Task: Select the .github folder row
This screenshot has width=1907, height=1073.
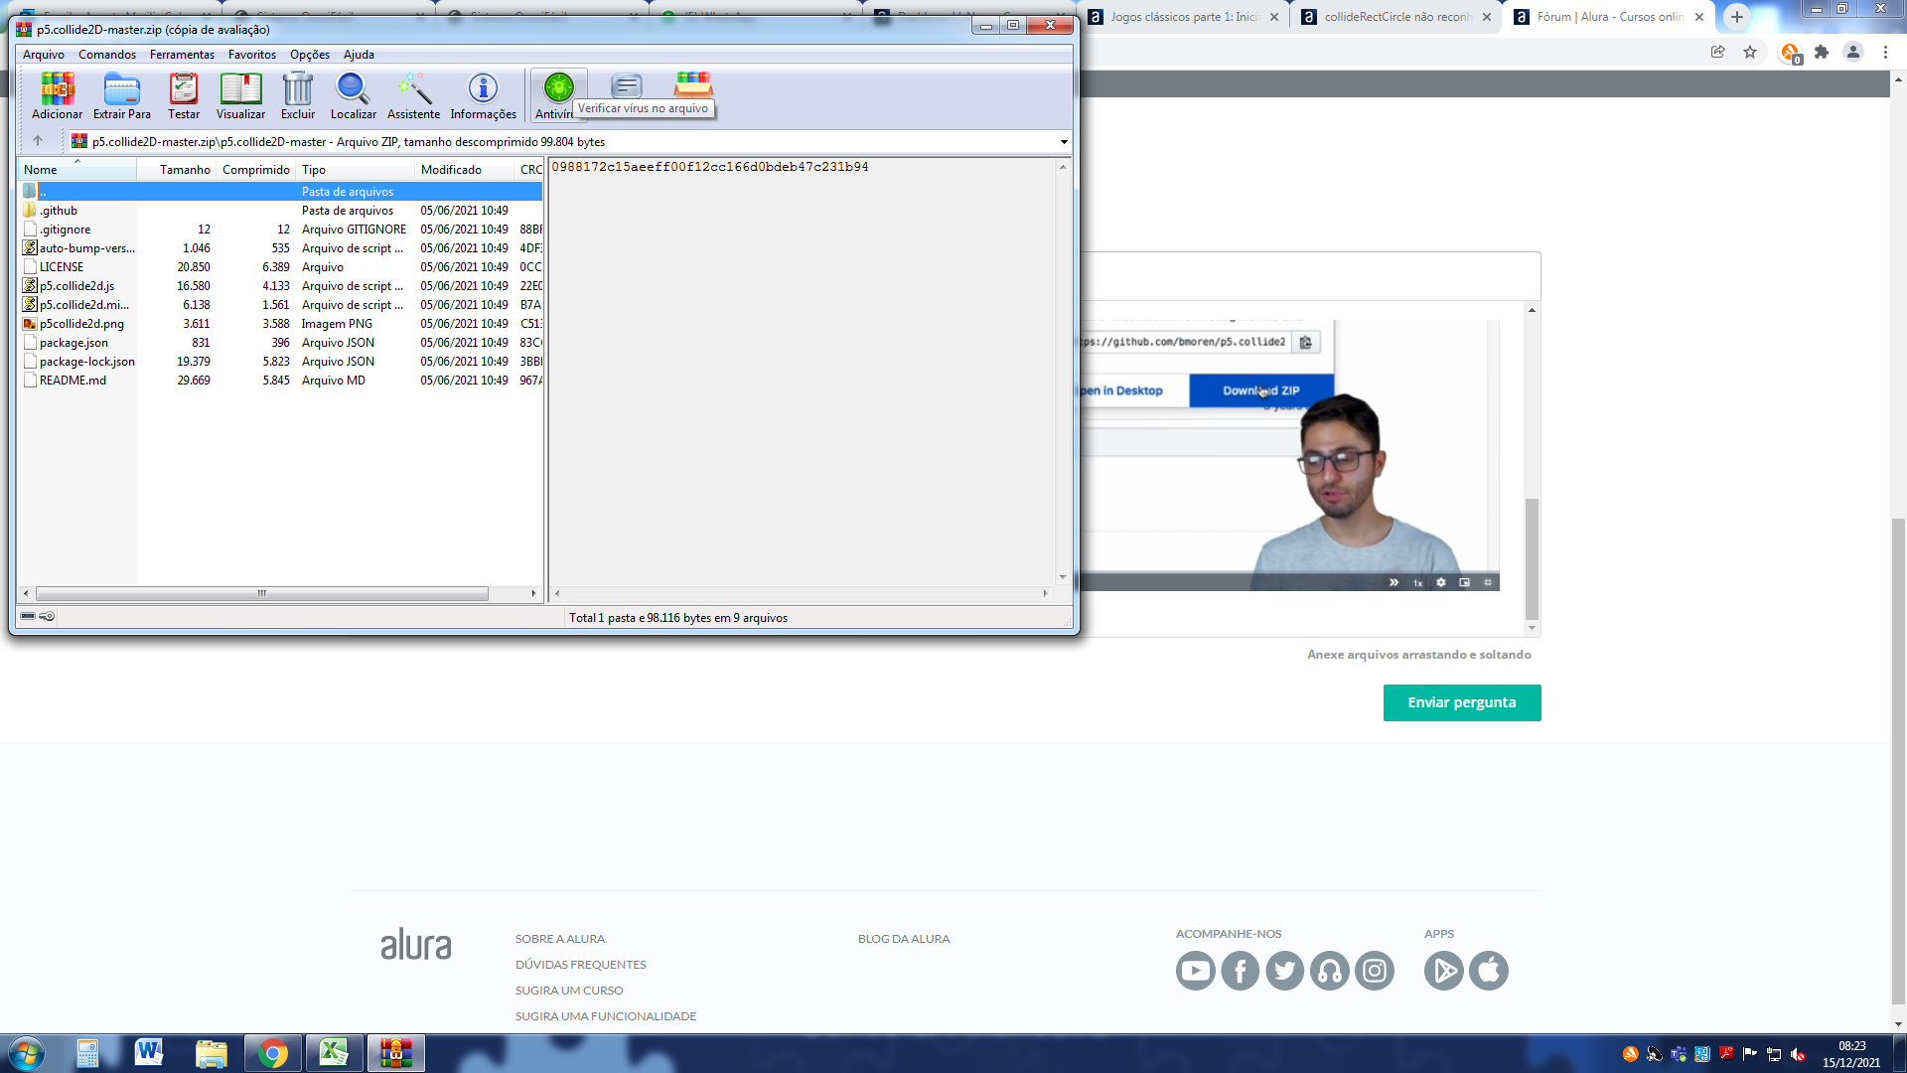Action: (280, 211)
